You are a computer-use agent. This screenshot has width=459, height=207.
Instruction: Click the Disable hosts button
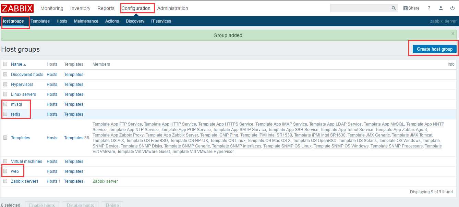coord(81,205)
